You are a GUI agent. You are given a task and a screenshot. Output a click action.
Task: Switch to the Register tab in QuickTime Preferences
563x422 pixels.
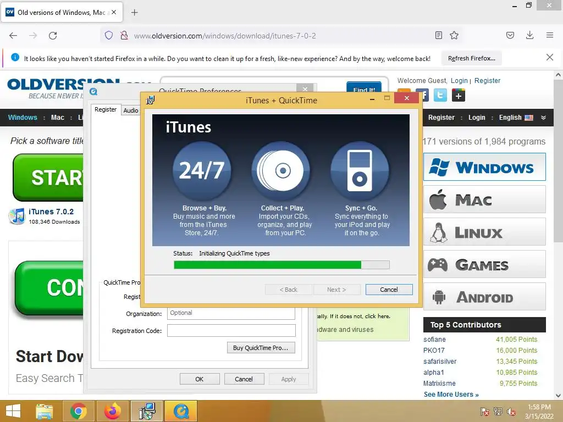click(x=106, y=109)
